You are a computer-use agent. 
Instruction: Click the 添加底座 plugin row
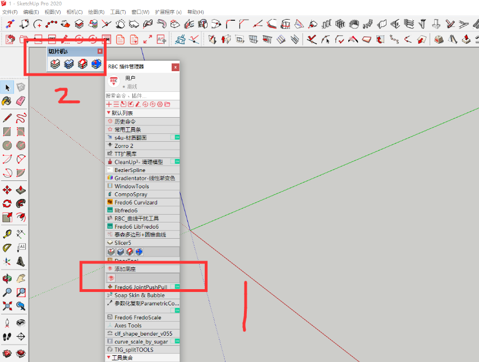click(142, 269)
